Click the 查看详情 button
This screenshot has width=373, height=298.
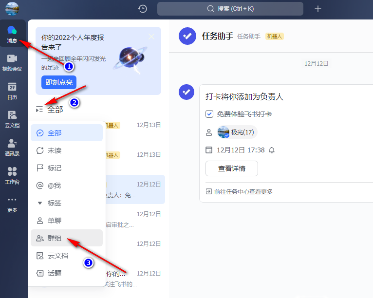point(231,168)
